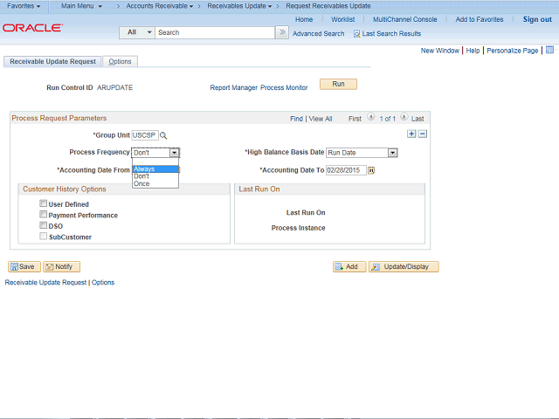Open the Accounting Date To calendar picker

pyautogui.click(x=371, y=170)
